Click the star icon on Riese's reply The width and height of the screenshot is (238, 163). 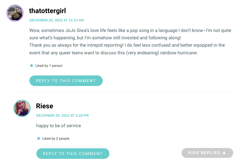[39, 138]
